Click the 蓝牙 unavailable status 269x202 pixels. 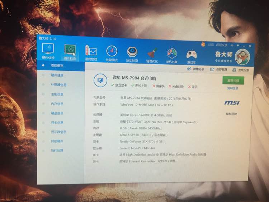point(193,87)
